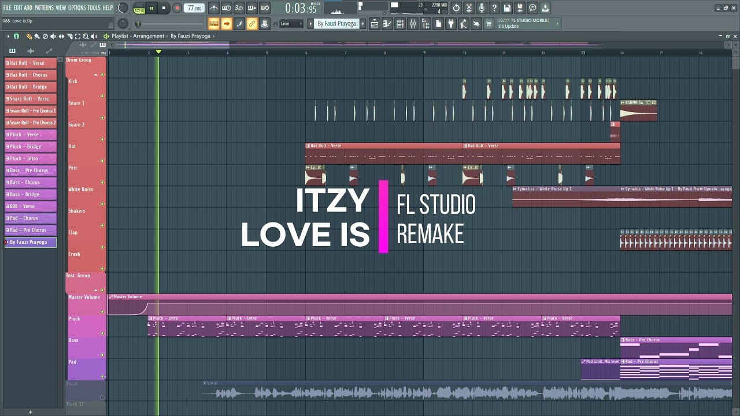Image resolution: width=740 pixels, height=416 pixels.
Task: Open the Mixer icon
Action: click(x=413, y=24)
